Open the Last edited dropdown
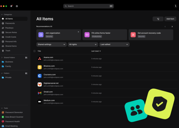This screenshot has height=128, width=179. [x=114, y=44]
